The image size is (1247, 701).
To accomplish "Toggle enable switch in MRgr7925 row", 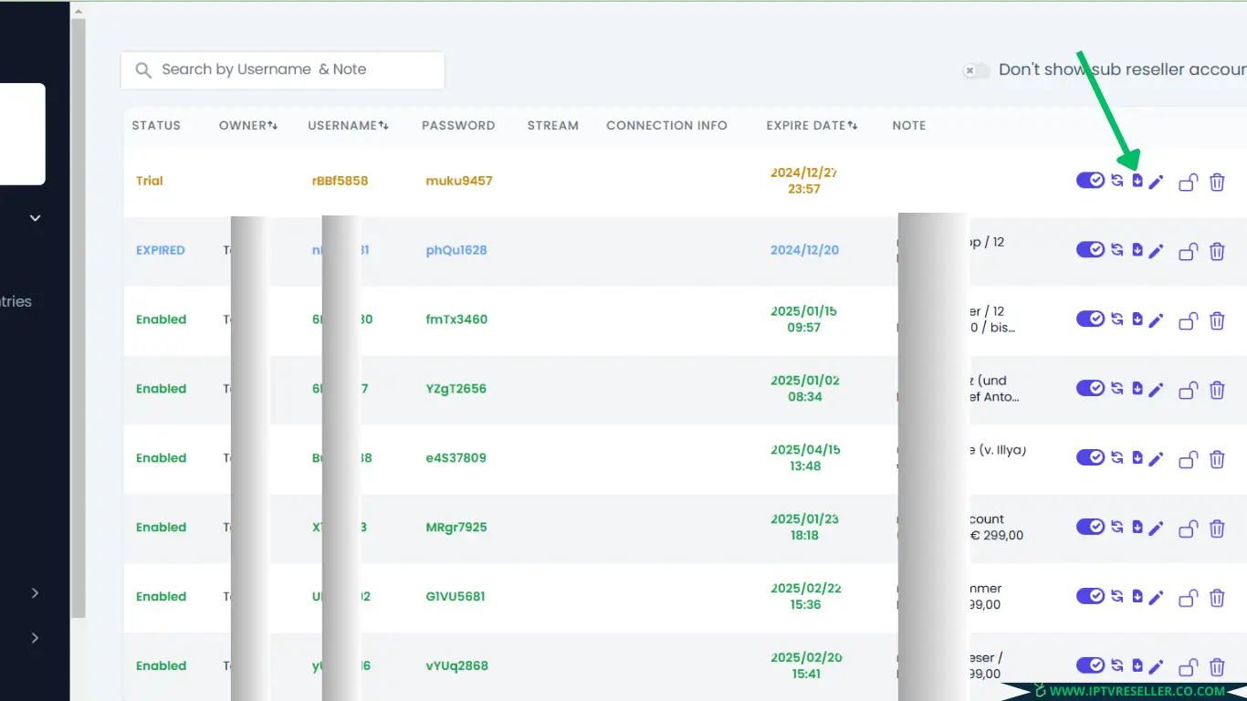I will click(x=1090, y=528).
